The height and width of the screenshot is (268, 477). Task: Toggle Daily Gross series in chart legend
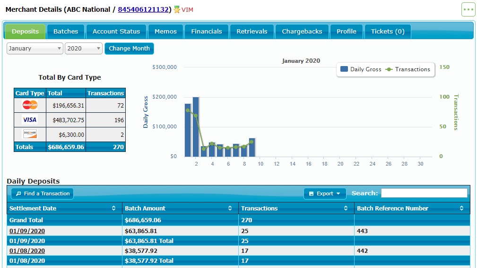pyautogui.click(x=361, y=69)
